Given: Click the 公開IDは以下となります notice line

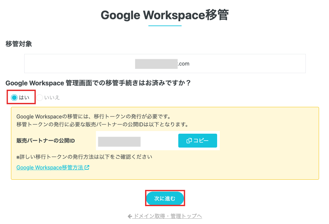Looking at the screenshot, I should coord(102,124).
